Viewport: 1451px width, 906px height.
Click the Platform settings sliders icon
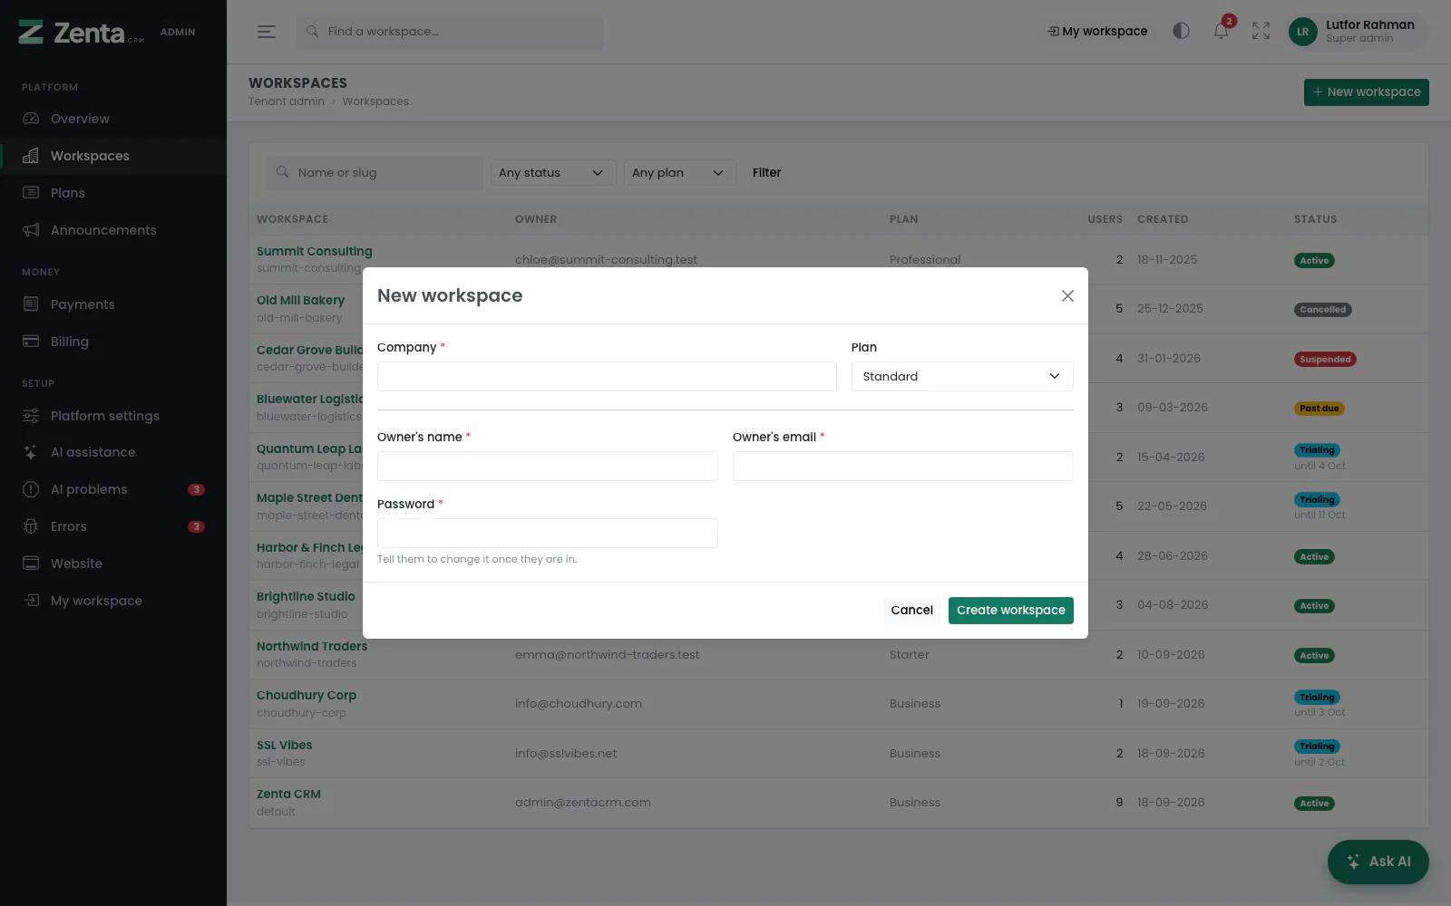tap(31, 416)
